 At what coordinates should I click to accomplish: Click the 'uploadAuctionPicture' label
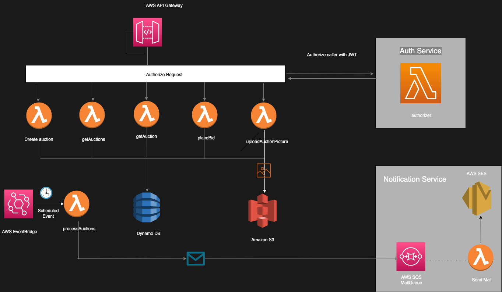click(x=267, y=141)
